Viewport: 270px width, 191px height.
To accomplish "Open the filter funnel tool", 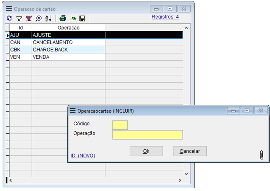I will point(19,19).
